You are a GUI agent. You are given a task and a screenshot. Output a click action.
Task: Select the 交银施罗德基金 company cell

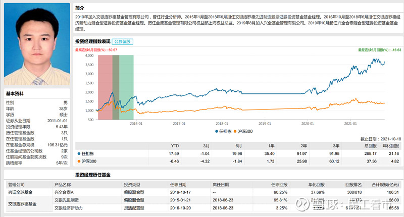click(22, 204)
